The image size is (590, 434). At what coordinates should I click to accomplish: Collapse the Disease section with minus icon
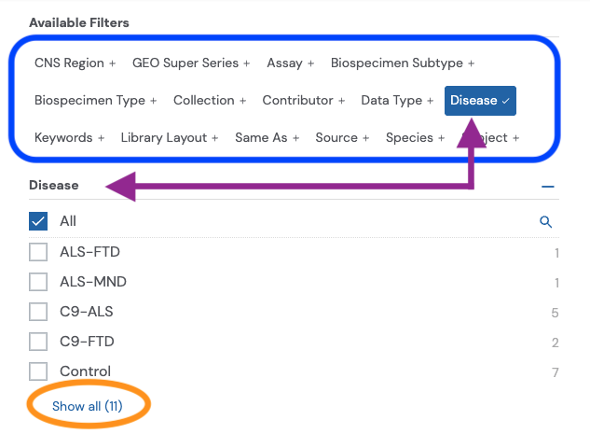tap(548, 187)
